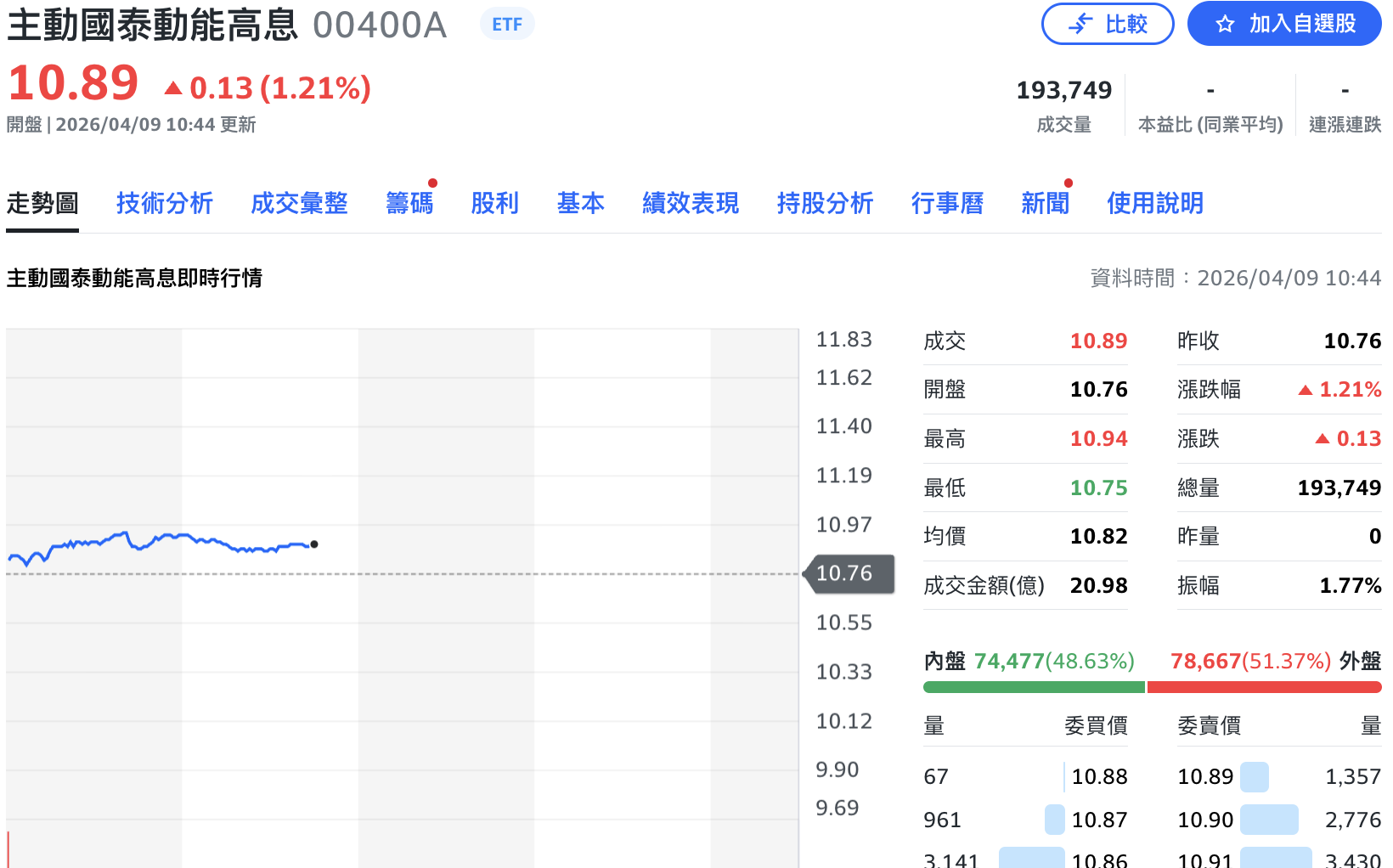Click the 比較 button
The image size is (1393, 868).
pos(1108,24)
